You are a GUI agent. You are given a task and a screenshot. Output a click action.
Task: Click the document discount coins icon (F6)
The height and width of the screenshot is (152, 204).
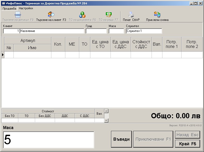coord(82,15)
